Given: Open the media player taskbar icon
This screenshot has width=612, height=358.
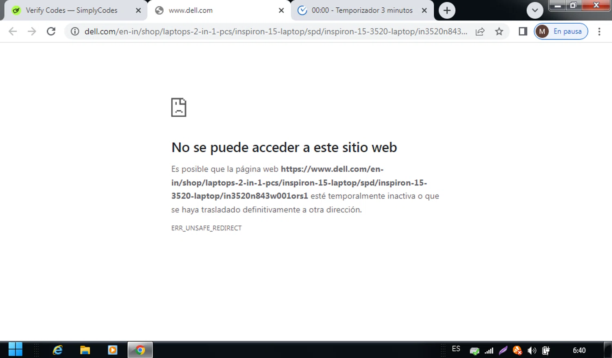Looking at the screenshot, I should 112,350.
